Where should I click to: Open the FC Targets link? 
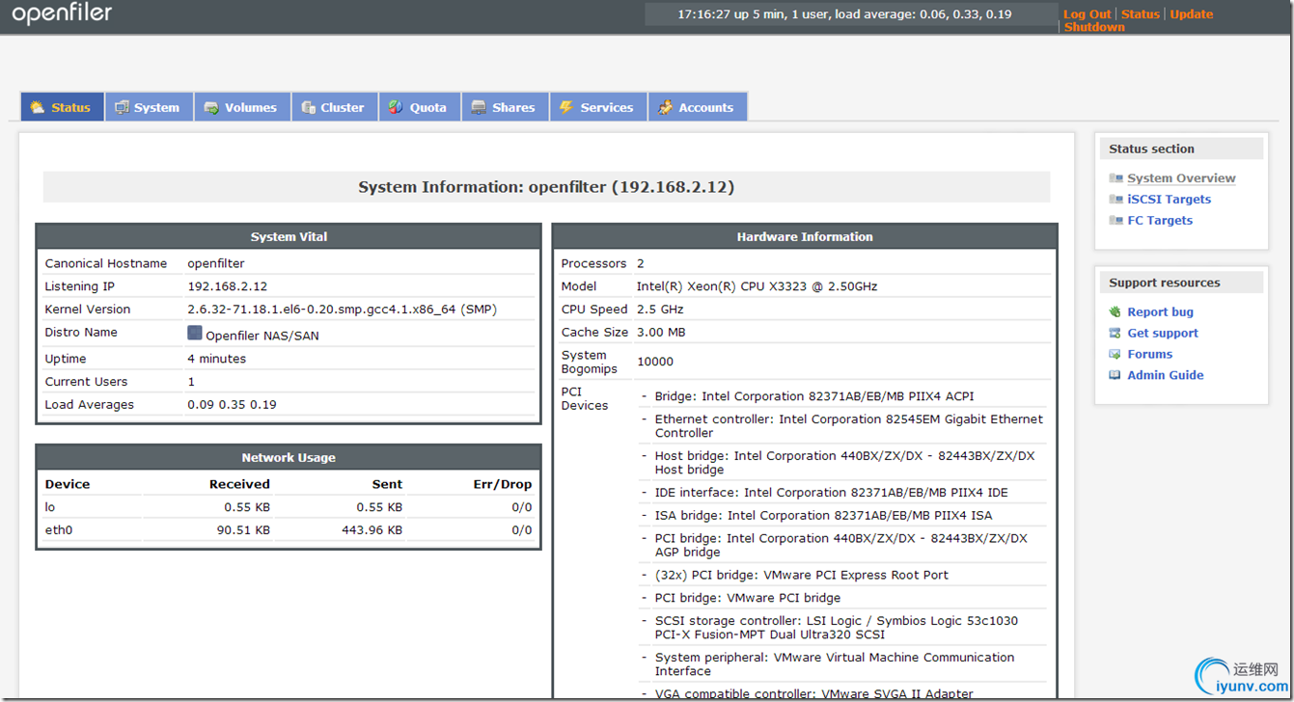(x=1160, y=221)
